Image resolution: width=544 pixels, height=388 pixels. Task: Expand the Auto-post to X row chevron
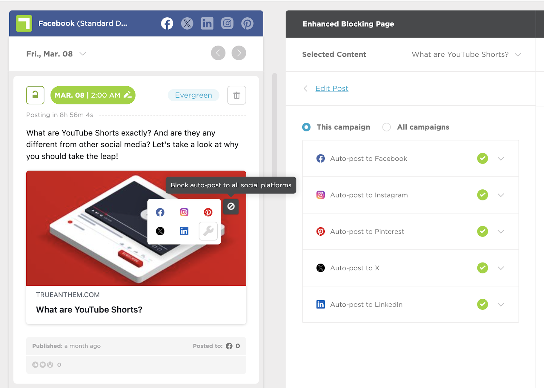point(501,268)
